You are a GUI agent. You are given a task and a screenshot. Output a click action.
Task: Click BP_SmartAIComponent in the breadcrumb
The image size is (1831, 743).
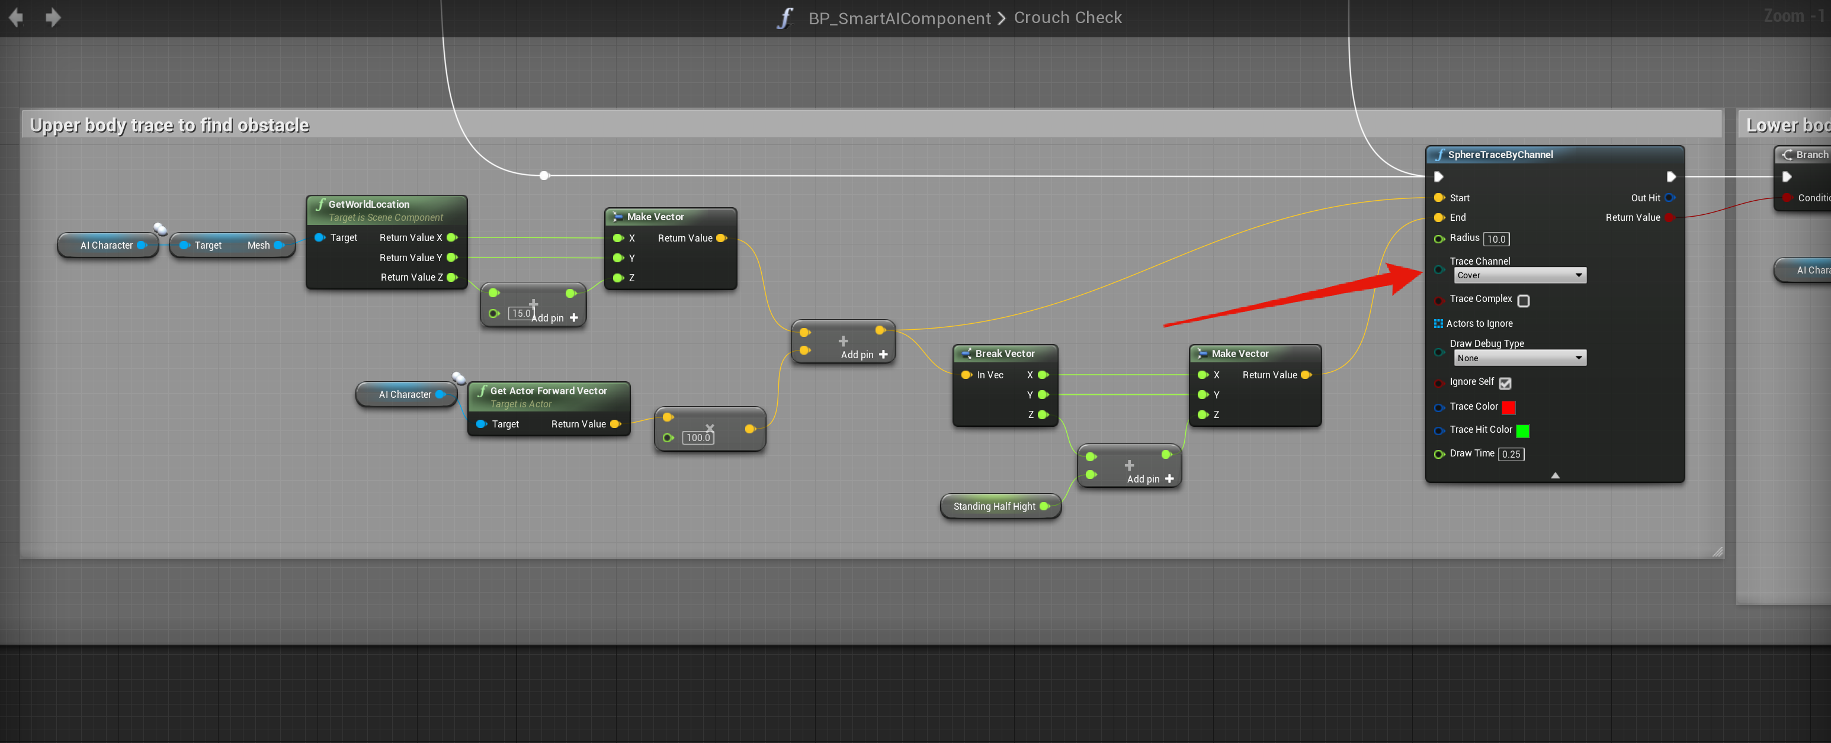pyautogui.click(x=899, y=18)
